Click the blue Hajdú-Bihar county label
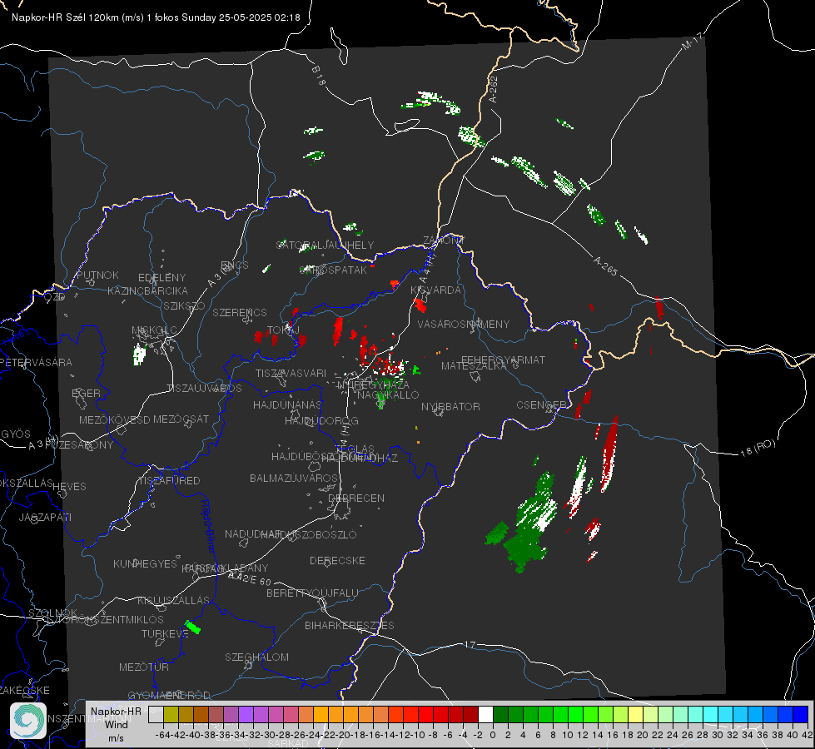The height and width of the screenshot is (749, 815). (x=207, y=525)
